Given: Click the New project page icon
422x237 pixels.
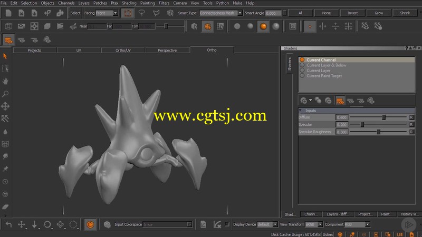Looking at the screenshot, I should (8, 13).
